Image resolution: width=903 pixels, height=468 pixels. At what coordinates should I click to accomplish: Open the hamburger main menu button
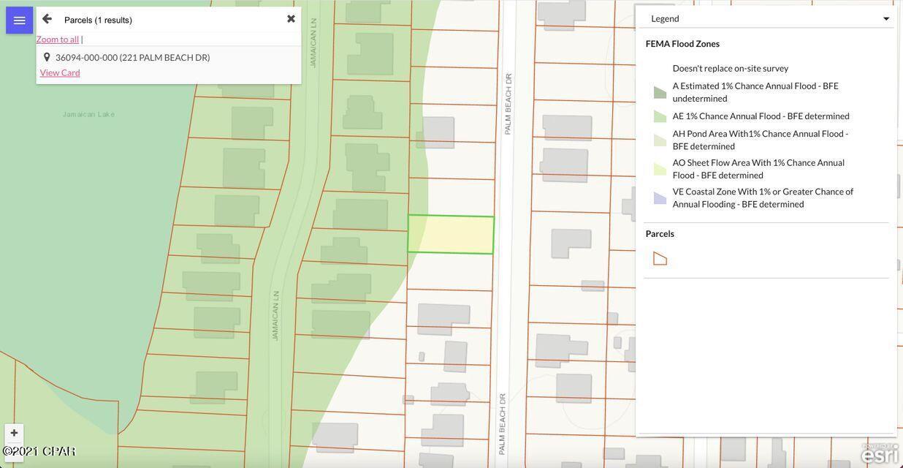pos(19,20)
